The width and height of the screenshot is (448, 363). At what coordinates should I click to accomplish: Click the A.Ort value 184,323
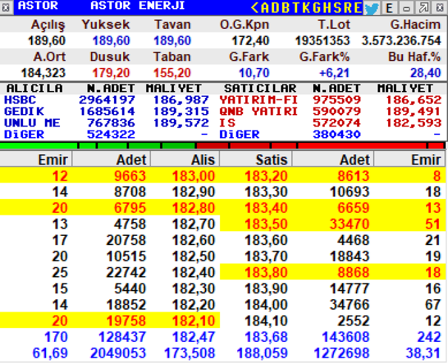[x=43, y=73]
